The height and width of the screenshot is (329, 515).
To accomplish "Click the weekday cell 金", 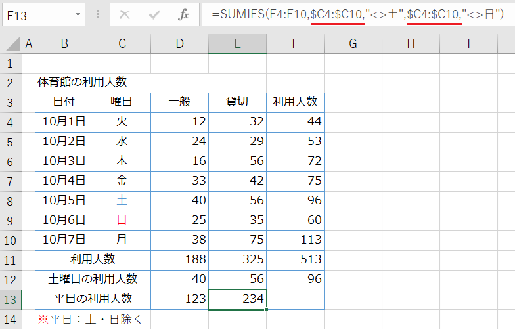I will [122, 181].
